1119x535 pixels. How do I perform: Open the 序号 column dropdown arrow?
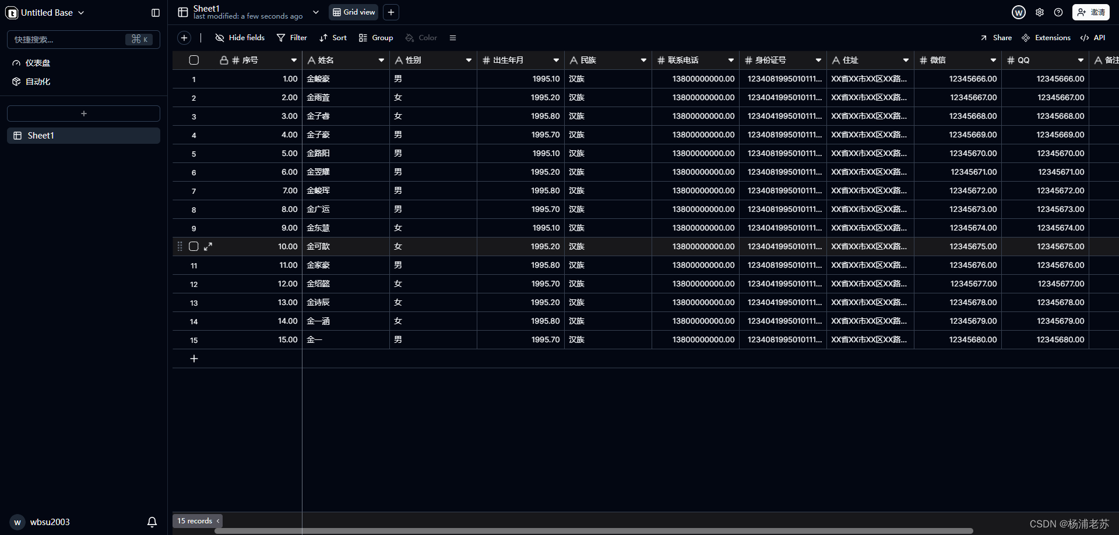294,60
